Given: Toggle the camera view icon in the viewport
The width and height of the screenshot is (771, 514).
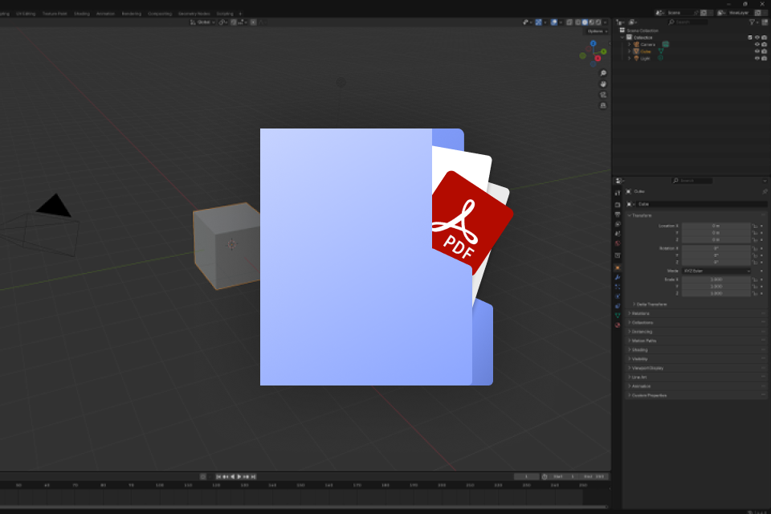Looking at the screenshot, I should click(603, 95).
